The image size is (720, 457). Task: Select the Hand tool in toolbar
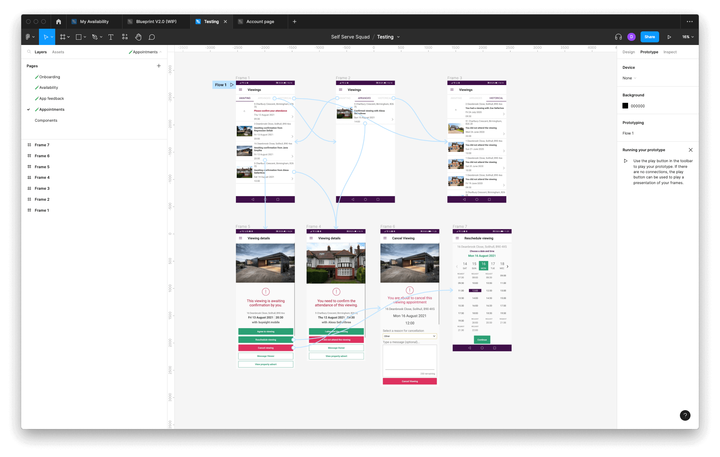[x=138, y=37]
